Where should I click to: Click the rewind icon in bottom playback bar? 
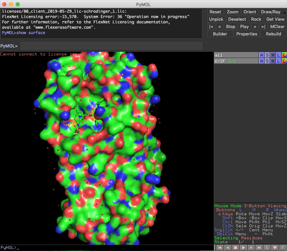(220, 248)
